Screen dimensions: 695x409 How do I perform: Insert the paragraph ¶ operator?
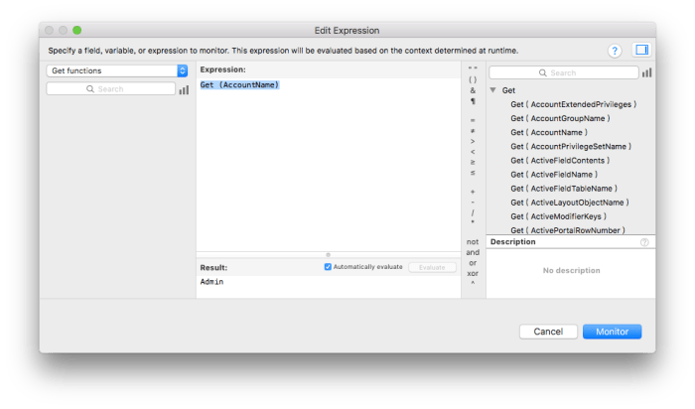(x=473, y=101)
